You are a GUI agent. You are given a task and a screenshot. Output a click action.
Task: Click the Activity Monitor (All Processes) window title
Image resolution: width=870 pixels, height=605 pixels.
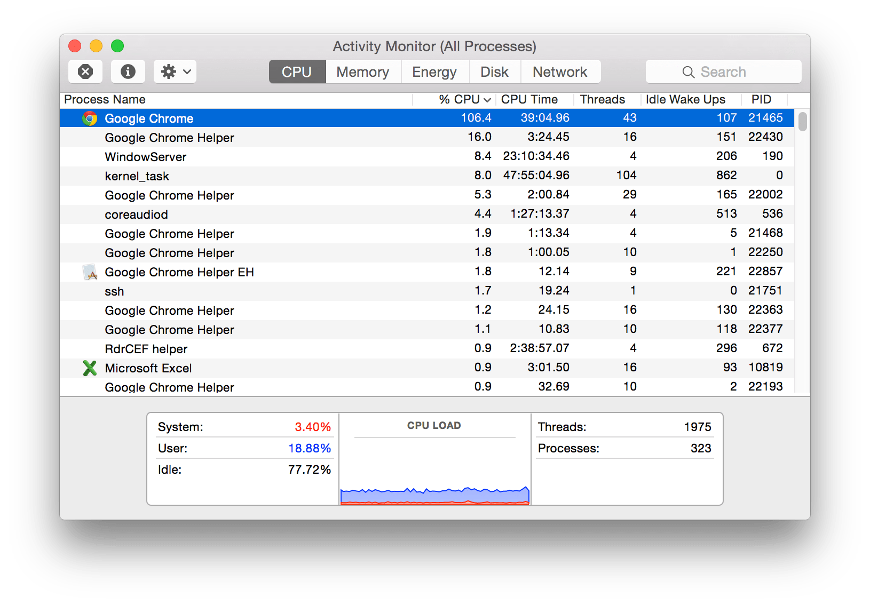[x=434, y=46]
